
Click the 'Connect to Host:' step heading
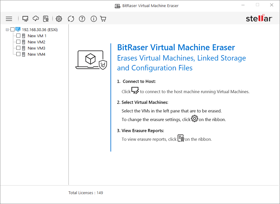pos(139,82)
